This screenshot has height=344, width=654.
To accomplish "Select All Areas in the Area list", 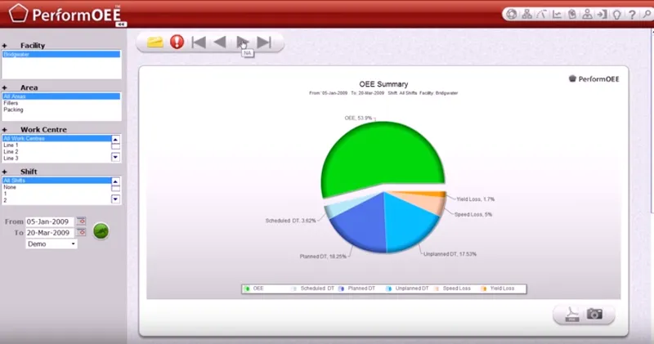I will pyautogui.click(x=61, y=96).
